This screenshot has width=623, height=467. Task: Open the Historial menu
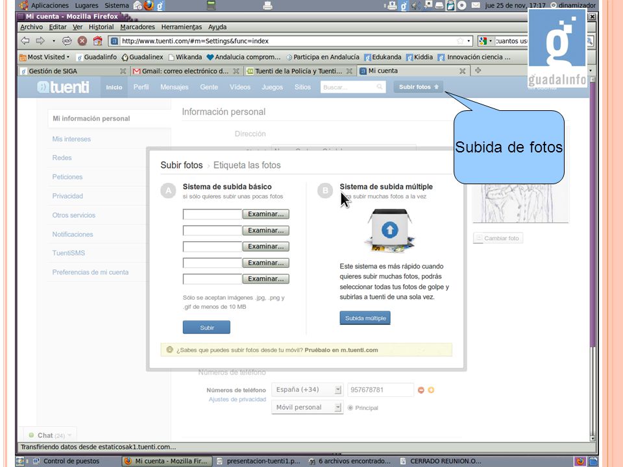(101, 27)
